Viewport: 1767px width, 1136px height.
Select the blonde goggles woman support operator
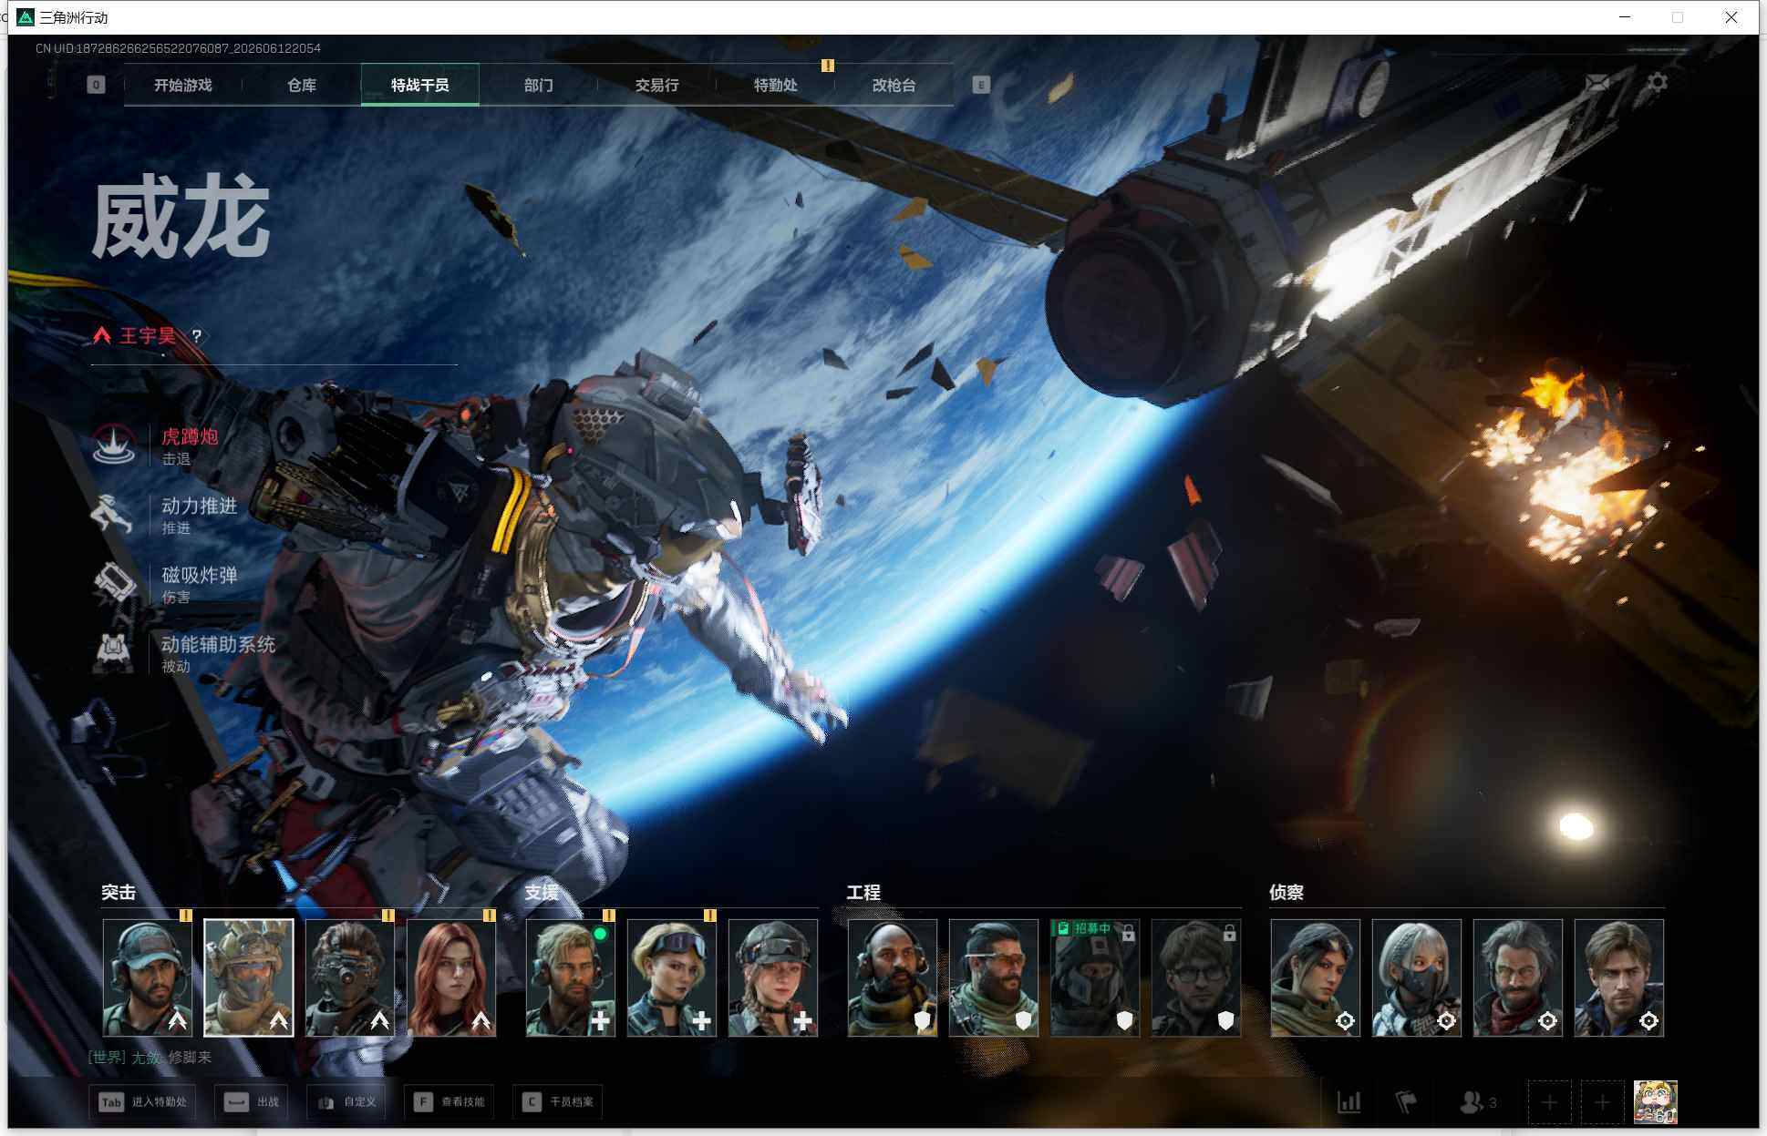coord(671,977)
